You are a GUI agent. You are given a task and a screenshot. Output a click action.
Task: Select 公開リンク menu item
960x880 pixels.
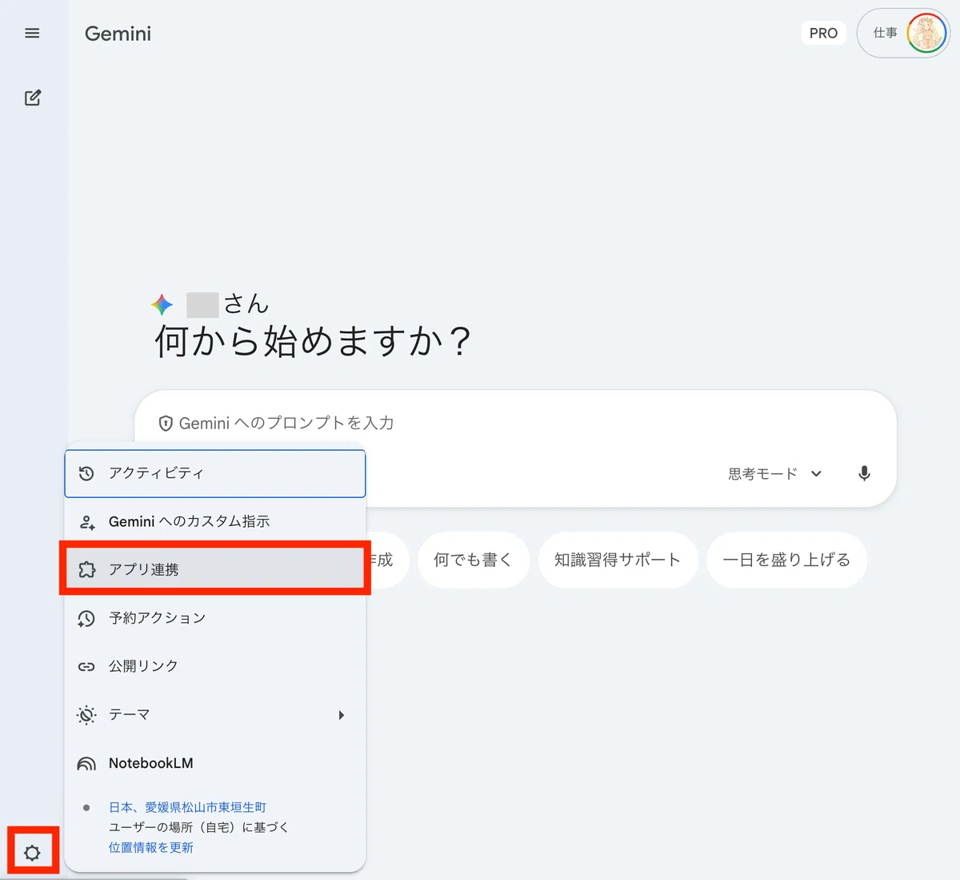tap(215, 666)
